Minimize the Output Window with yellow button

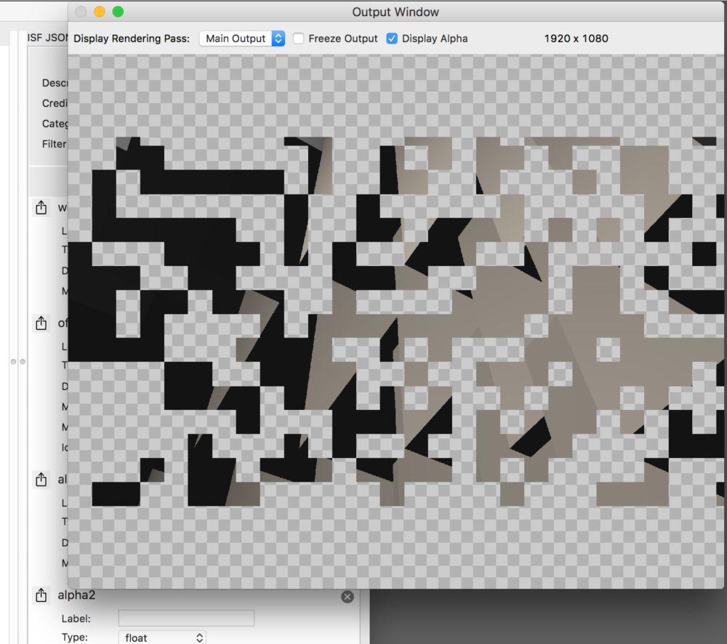pos(99,12)
